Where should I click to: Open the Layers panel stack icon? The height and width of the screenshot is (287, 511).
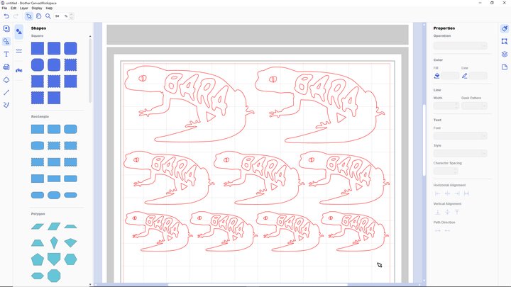click(x=505, y=54)
